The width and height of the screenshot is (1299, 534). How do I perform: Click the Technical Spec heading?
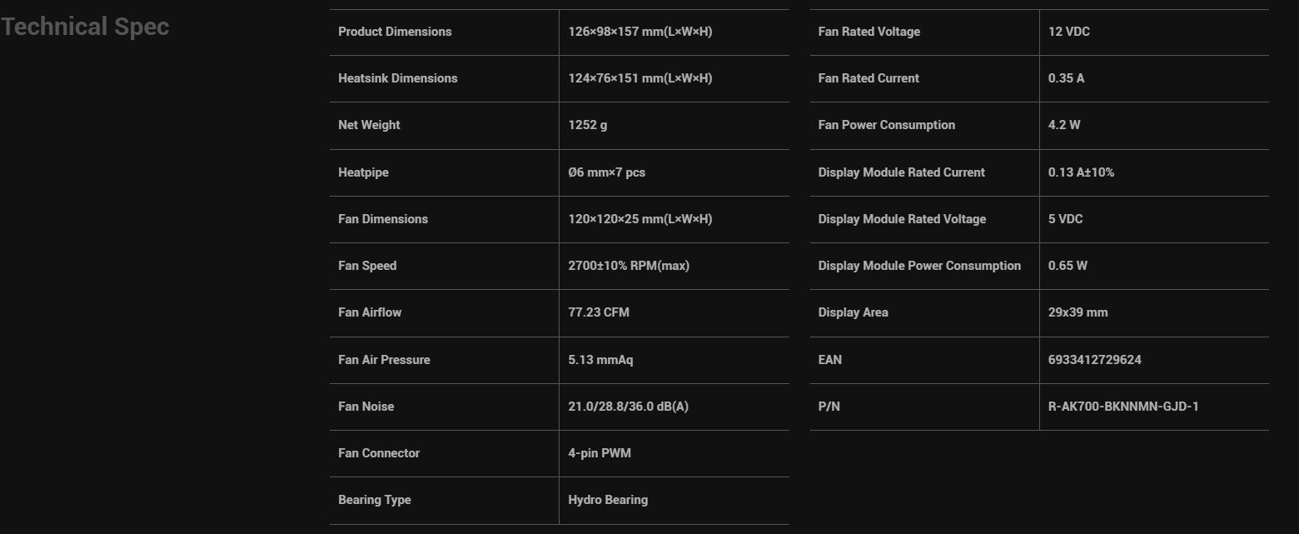[85, 27]
